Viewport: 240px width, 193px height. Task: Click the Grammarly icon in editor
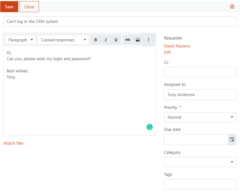[150, 127]
